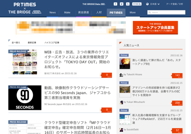Click the 人気ニュース section heading
Viewport: 191px width, 134px height.
(131, 45)
